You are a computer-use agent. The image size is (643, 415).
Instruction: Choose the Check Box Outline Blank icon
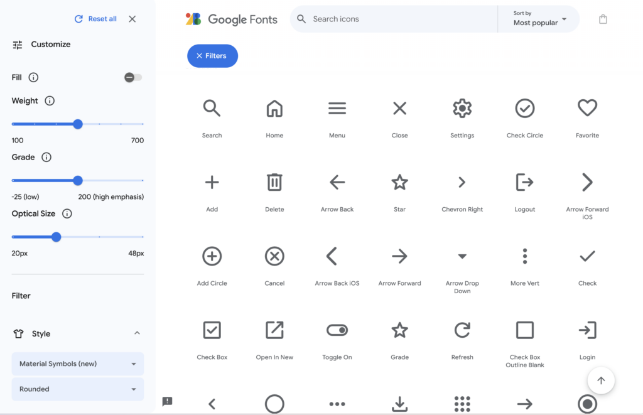click(x=525, y=330)
